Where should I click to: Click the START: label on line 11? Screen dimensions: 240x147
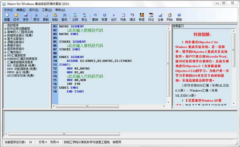point(65,64)
